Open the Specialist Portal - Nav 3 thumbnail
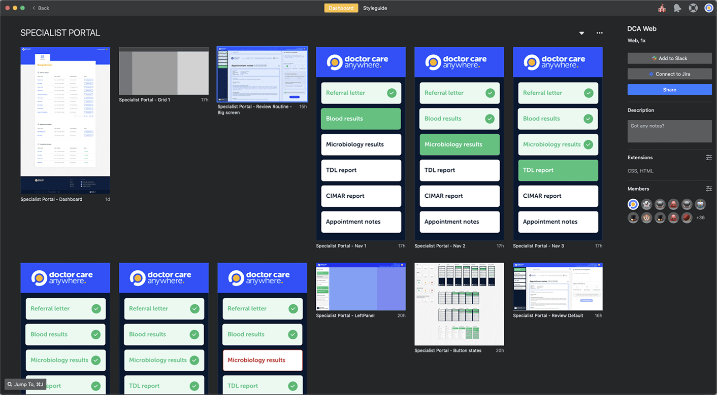Screen dimensions: 717x395 pyautogui.click(x=558, y=143)
